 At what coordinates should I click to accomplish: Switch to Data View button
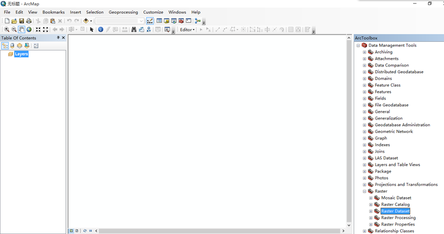[x=72, y=231]
